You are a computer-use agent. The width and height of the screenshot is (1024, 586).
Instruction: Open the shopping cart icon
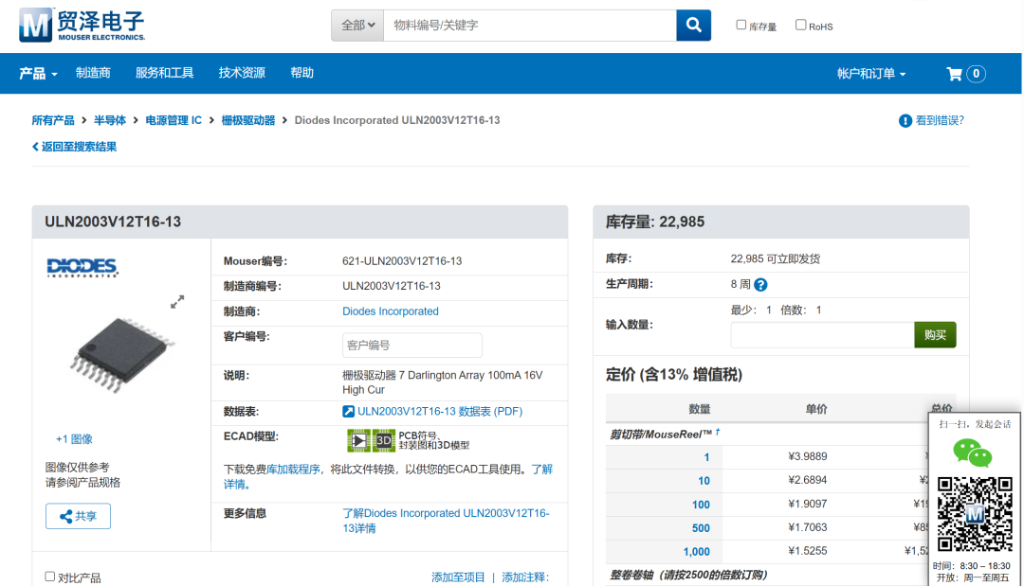[x=955, y=74]
